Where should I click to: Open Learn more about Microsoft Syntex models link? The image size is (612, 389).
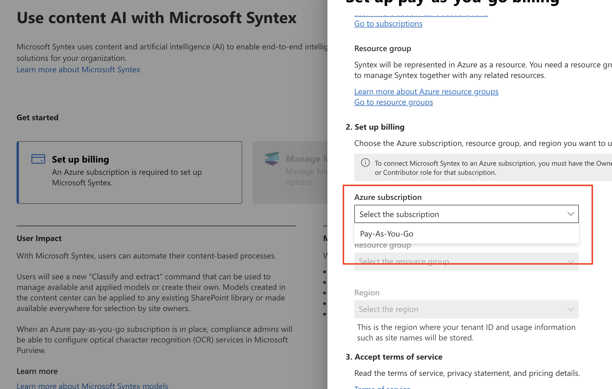click(x=92, y=385)
